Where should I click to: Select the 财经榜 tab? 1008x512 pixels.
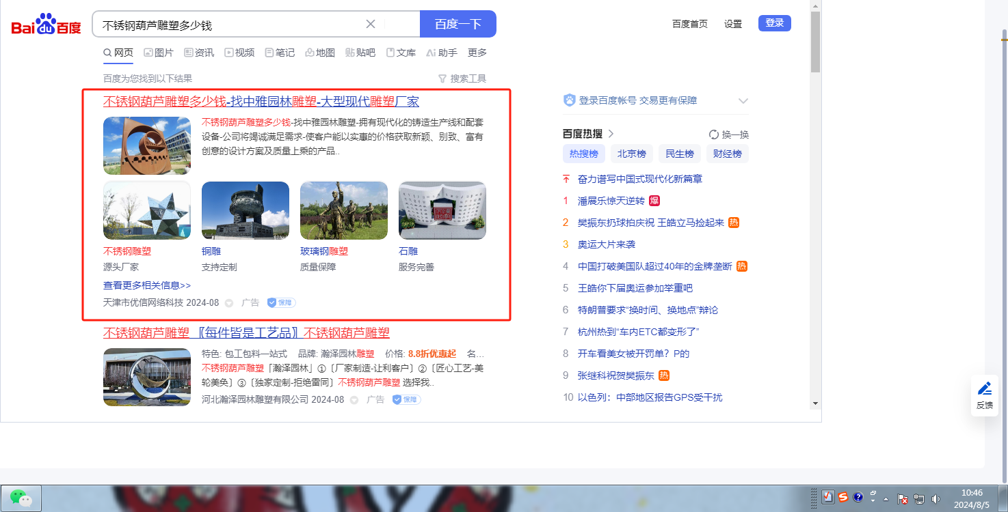click(728, 154)
